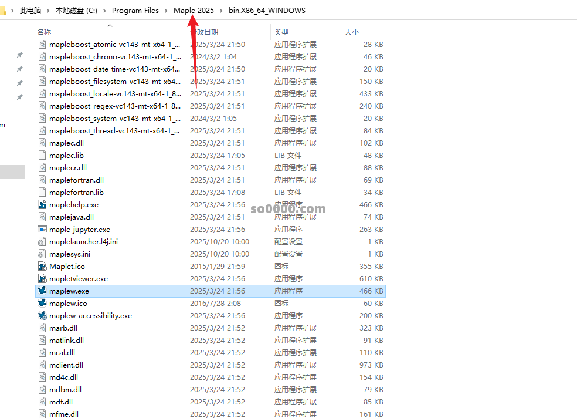Click the Maplet.ico file icon
Screen dimensions: 577x418
[x=42, y=266]
